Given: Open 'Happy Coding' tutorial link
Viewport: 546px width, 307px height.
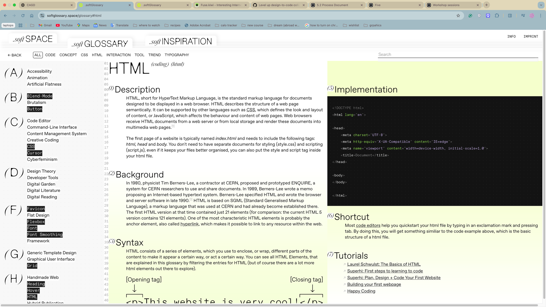Looking at the screenshot, I should click(361, 291).
